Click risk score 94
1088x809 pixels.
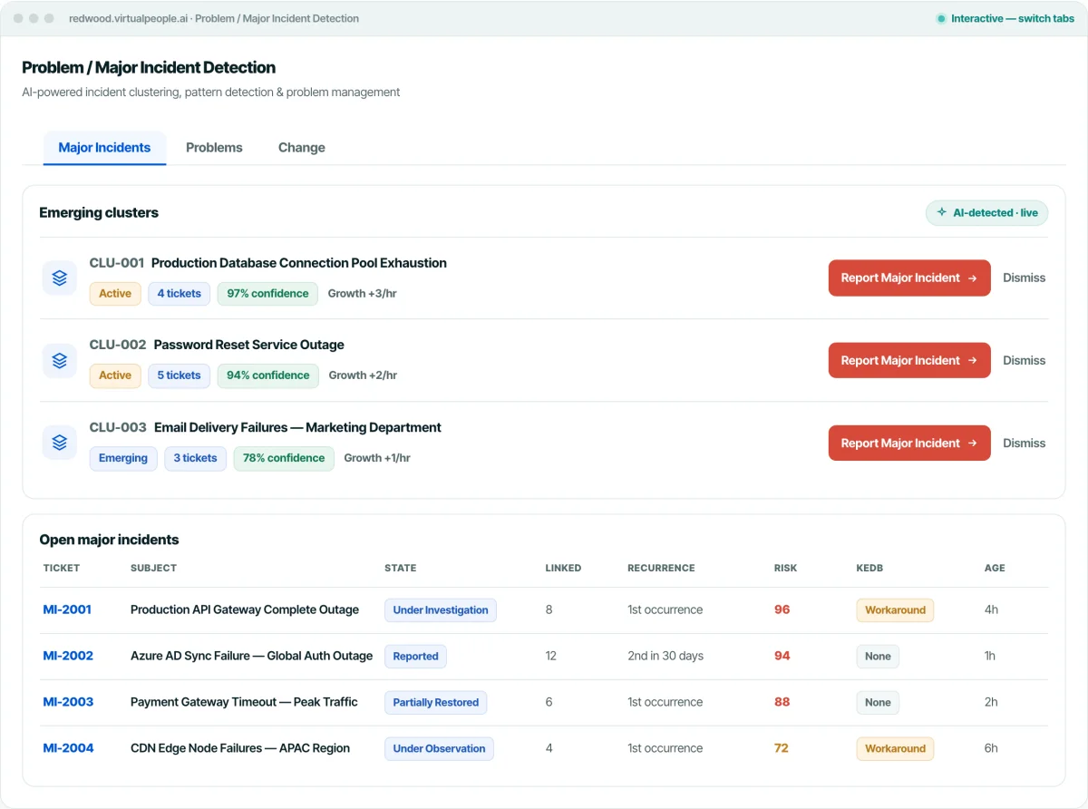[x=782, y=656]
